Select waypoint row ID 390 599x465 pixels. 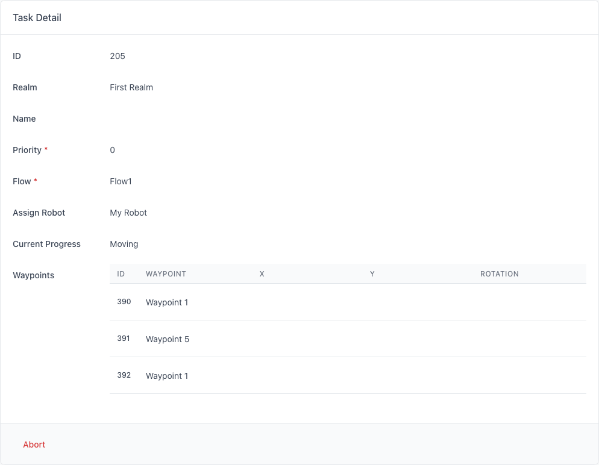(x=124, y=302)
